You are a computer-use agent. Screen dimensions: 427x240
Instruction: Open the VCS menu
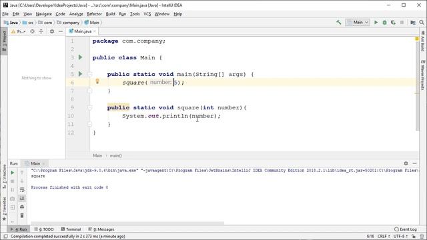[147, 14]
